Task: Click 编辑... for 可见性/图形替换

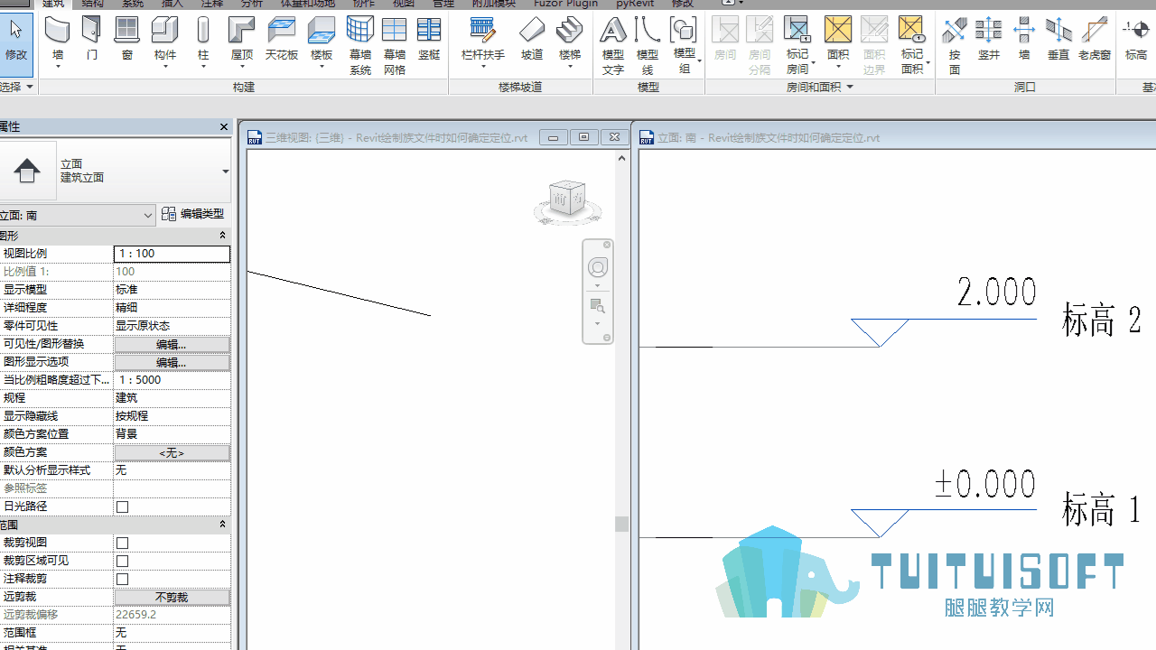Action: coord(172,344)
